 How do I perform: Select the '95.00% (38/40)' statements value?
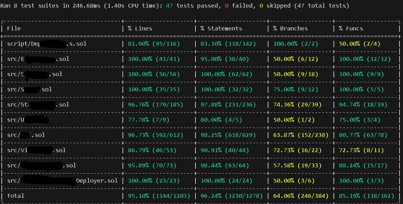click(x=225, y=59)
